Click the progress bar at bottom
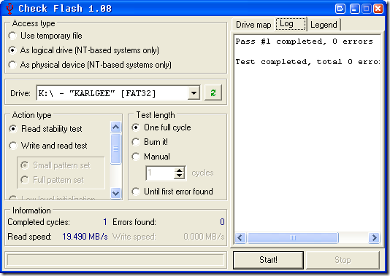Image resolution: width=390 pixels, height=276 pixels. (116, 260)
